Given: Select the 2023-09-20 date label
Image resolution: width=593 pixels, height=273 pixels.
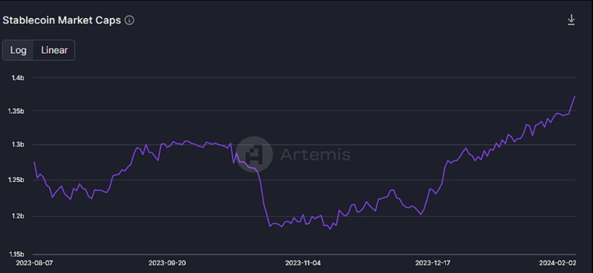Looking at the screenshot, I should tap(167, 263).
